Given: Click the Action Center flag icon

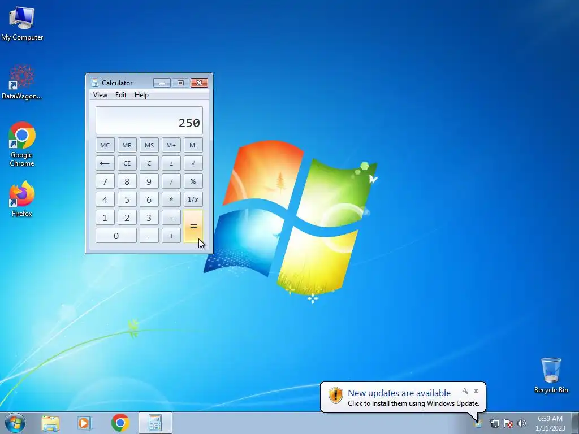Looking at the screenshot, I should pos(508,423).
